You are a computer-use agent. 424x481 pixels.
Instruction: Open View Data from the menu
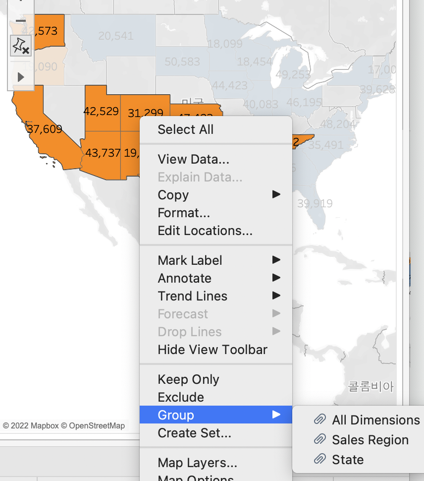point(194,159)
